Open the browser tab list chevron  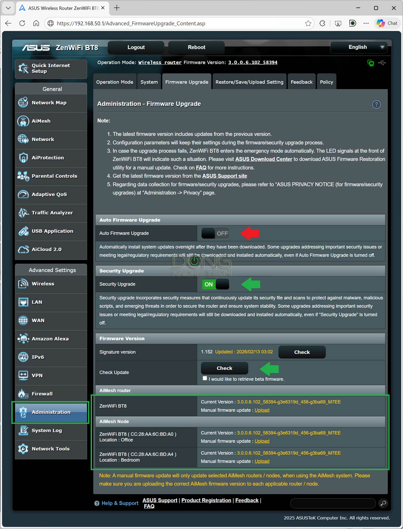tap(8, 8)
